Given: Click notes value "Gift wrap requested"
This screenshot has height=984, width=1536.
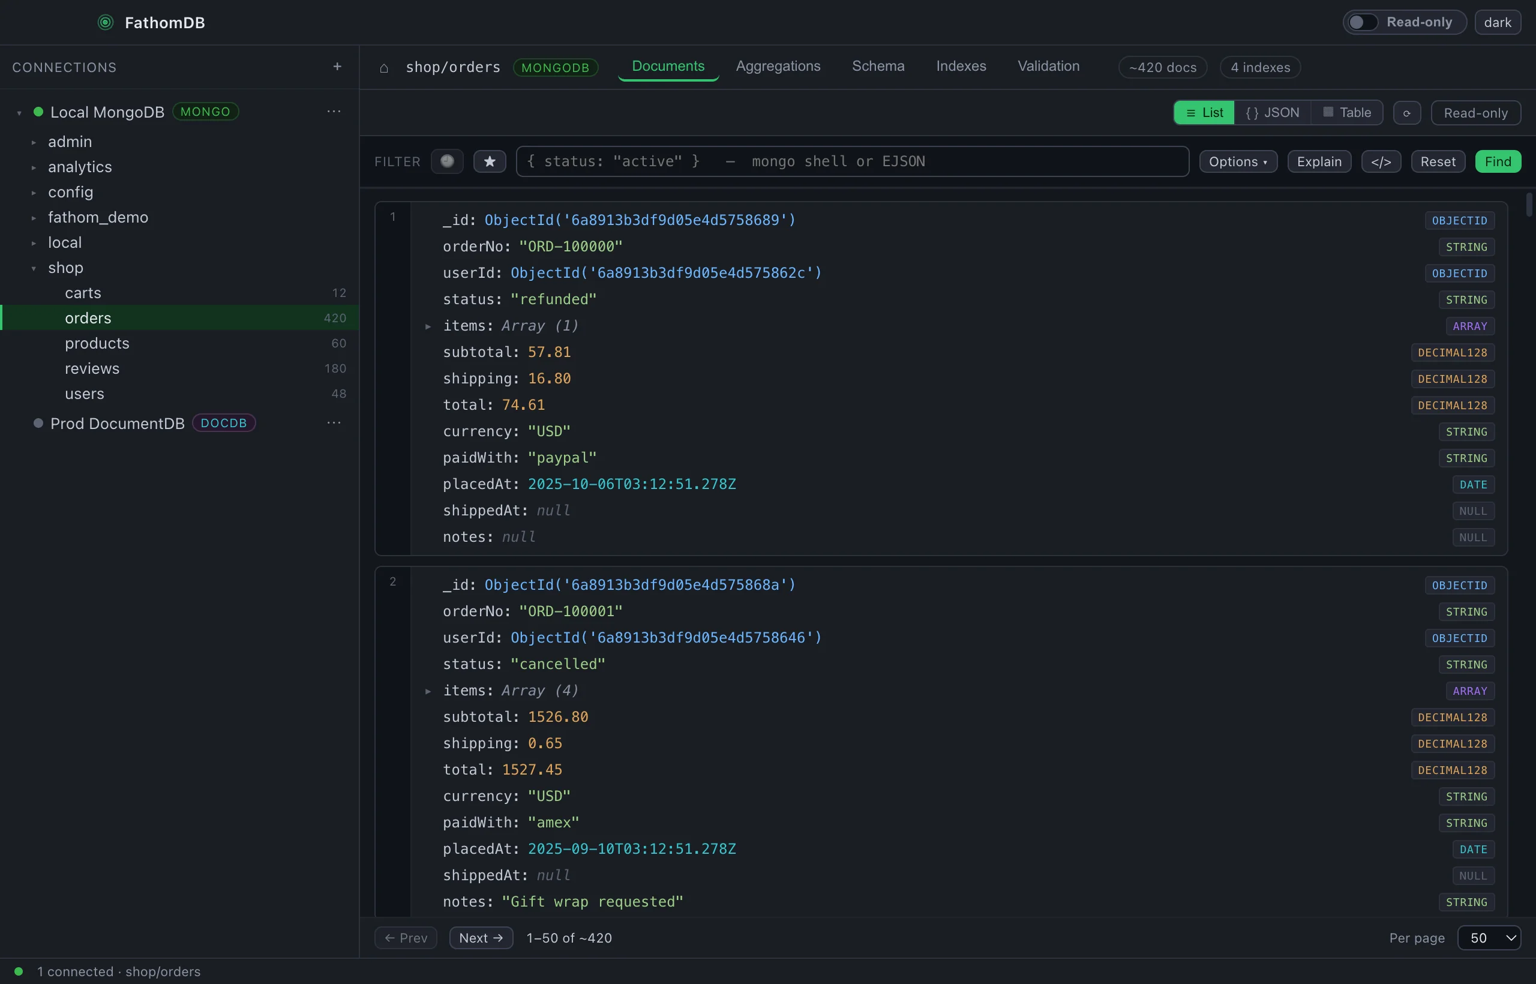Looking at the screenshot, I should coord(592,902).
